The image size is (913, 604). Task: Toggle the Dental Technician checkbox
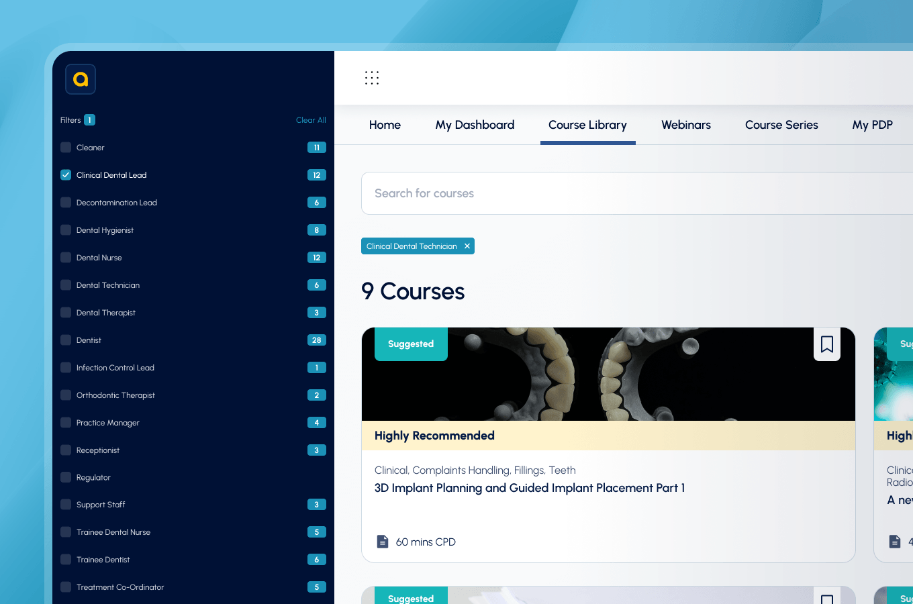tap(66, 285)
